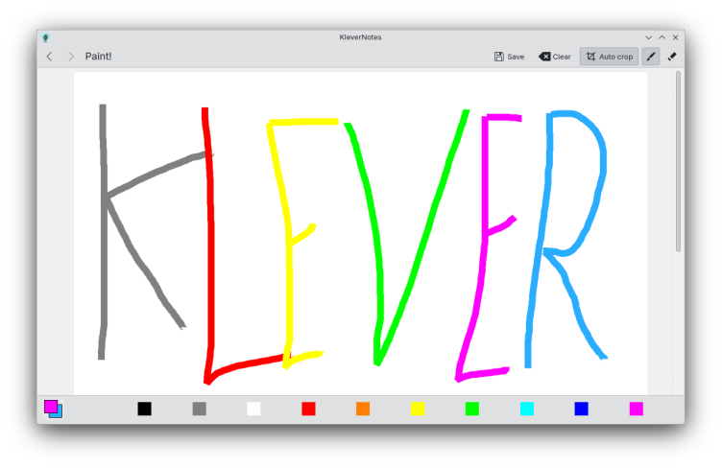Select the pen drawing tool
Screen dimensions: 722x468
tap(651, 57)
